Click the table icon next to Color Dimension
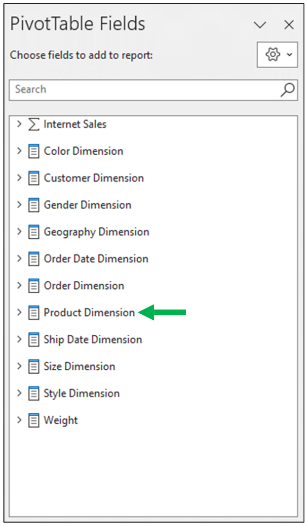The image size is (308, 526). coord(33,151)
